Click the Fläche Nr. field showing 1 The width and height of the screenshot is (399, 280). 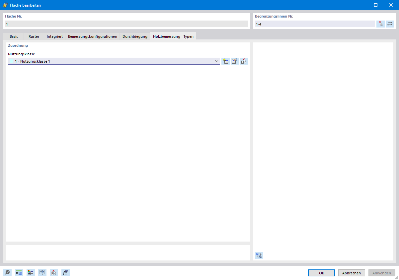[x=126, y=24]
